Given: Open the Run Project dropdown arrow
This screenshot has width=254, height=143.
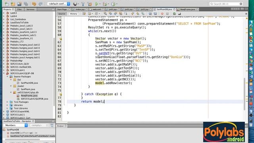Looking at the screenshot, I should [100, 4].
